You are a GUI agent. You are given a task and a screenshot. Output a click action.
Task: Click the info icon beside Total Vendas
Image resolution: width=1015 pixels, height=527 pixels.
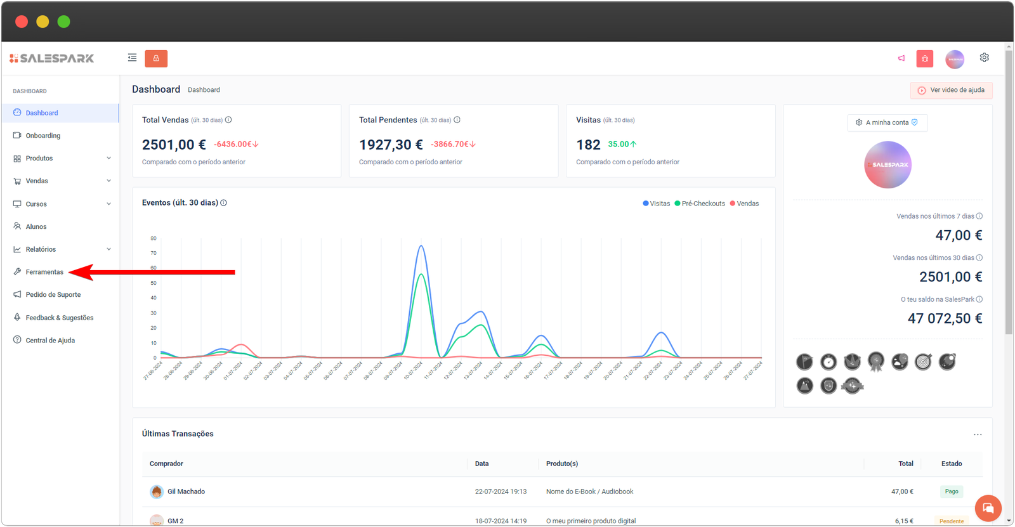[228, 120]
